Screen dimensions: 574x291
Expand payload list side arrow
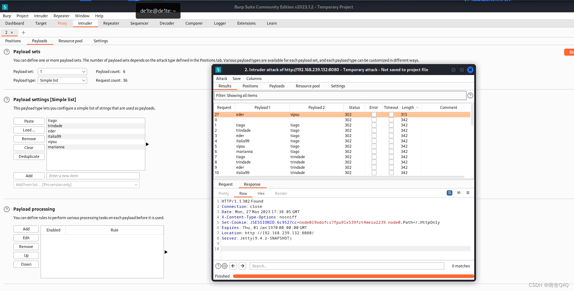tap(147, 144)
